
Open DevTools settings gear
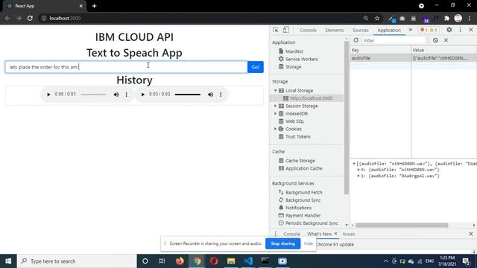click(449, 30)
